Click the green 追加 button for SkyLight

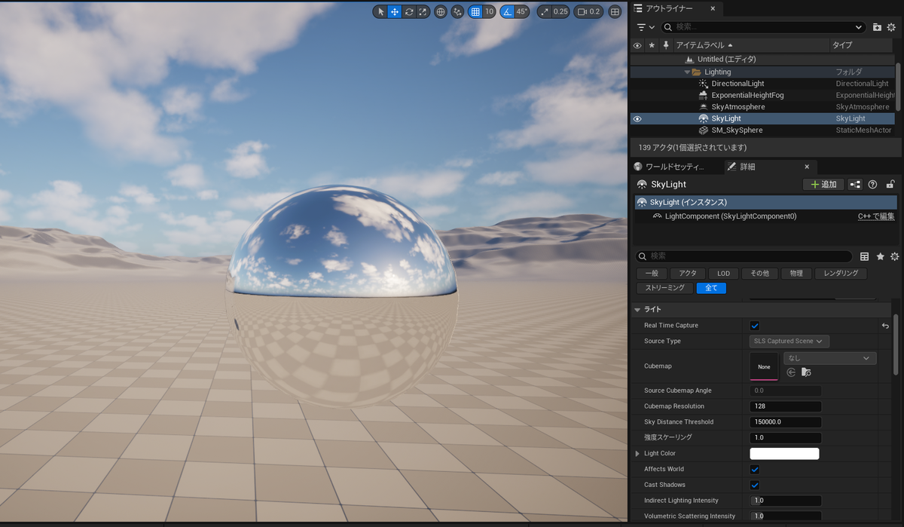tap(823, 184)
